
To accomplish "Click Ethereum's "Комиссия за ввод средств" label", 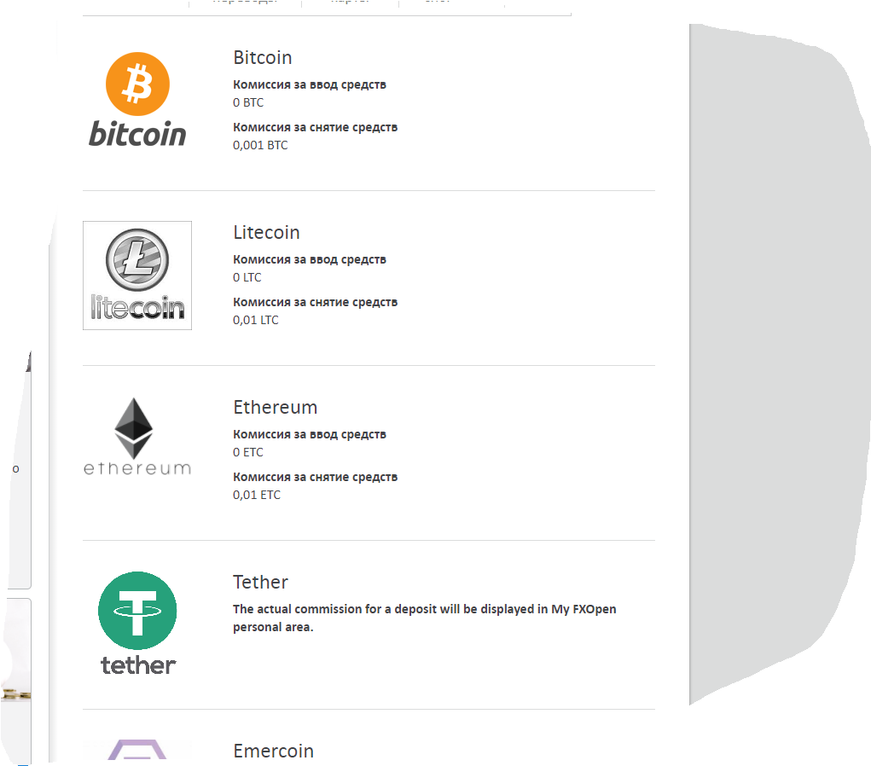I will pyautogui.click(x=310, y=434).
